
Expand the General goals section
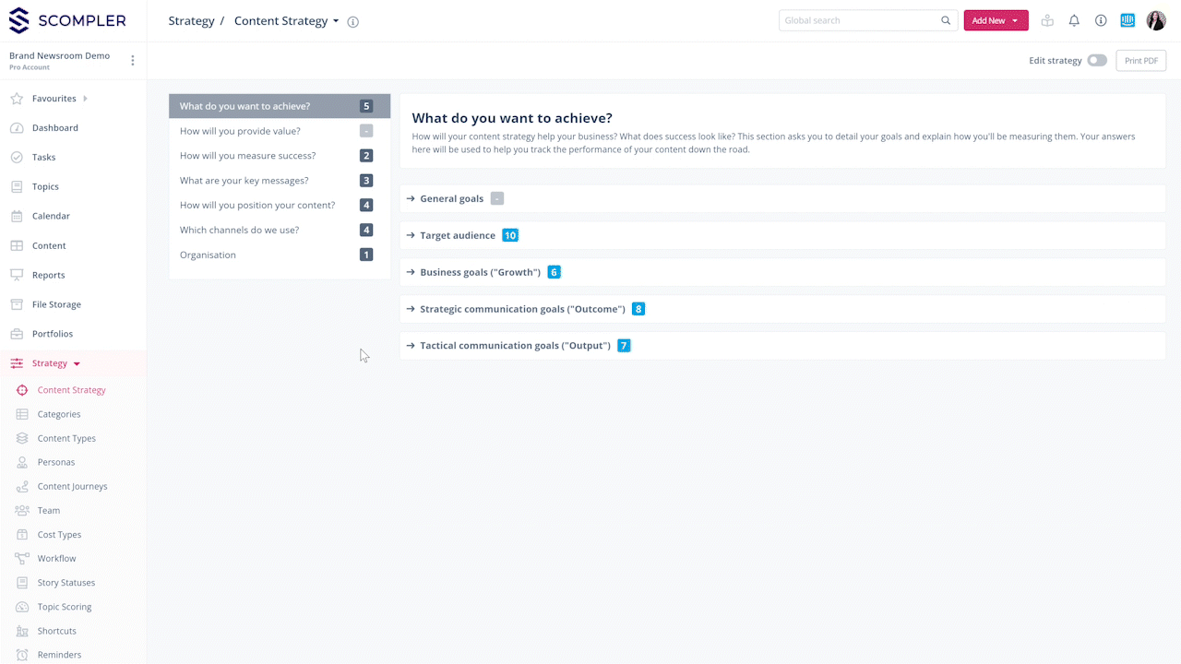click(x=451, y=198)
